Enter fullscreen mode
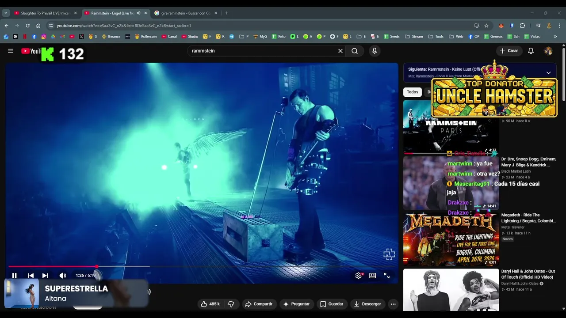The height and width of the screenshot is (318, 566). (x=387, y=276)
